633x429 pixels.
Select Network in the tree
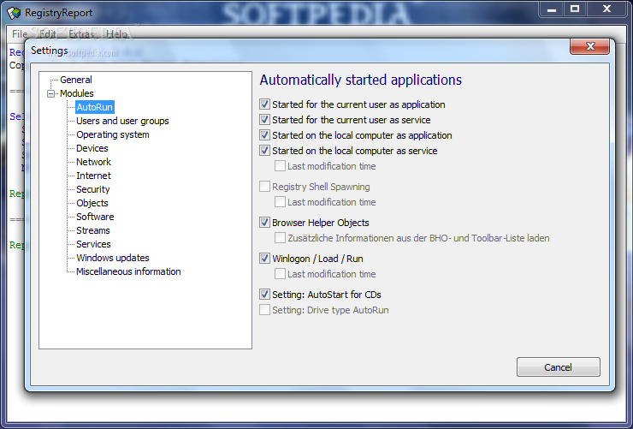coord(93,162)
